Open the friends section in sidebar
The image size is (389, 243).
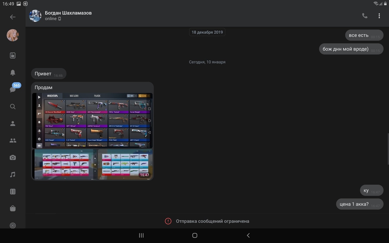tap(12, 124)
